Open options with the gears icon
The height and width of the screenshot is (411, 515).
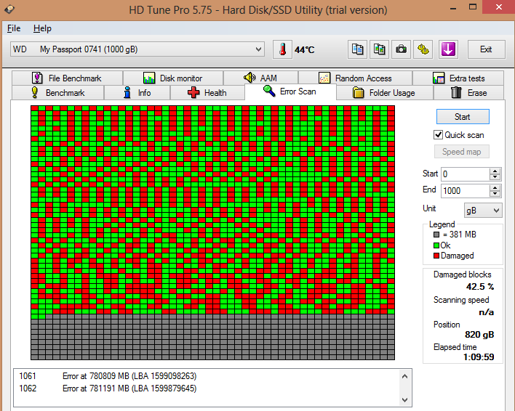click(x=423, y=49)
